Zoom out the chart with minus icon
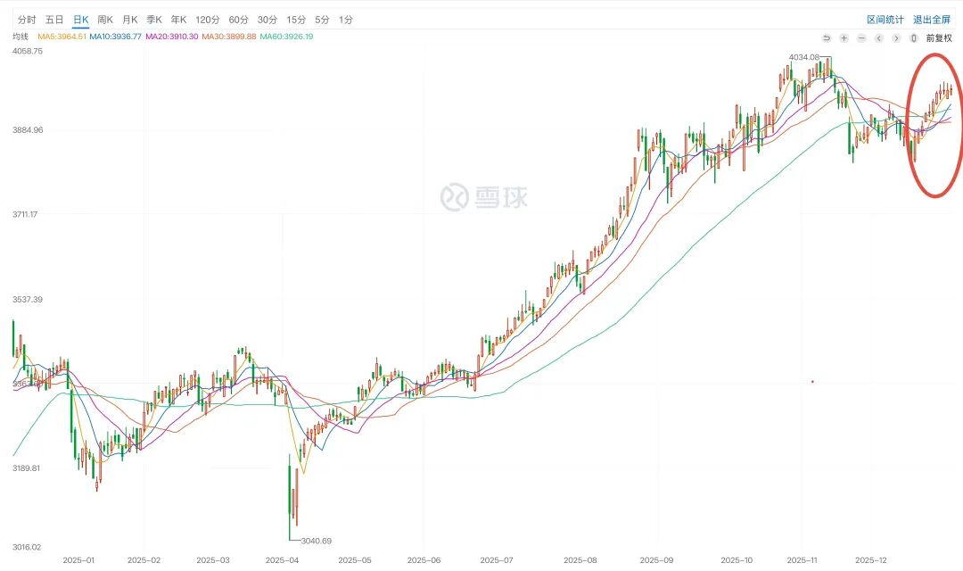Viewport: 963px width, 571px height. click(861, 37)
